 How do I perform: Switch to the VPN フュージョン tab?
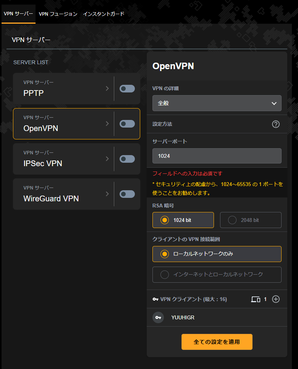pyautogui.click(x=58, y=14)
